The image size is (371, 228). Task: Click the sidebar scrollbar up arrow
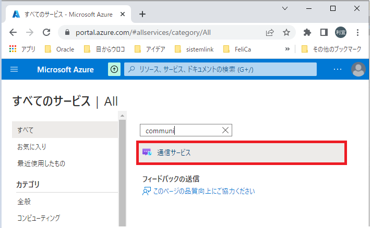pos(122,116)
